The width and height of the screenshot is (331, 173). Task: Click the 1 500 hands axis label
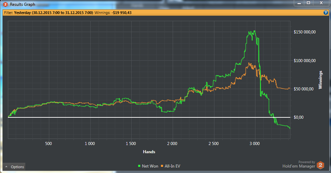coord(131,143)
